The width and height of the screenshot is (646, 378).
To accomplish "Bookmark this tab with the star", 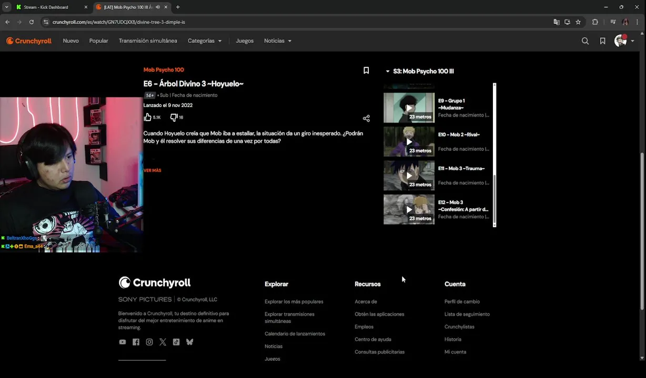I will pyautogui.click(x=578, y=22).
